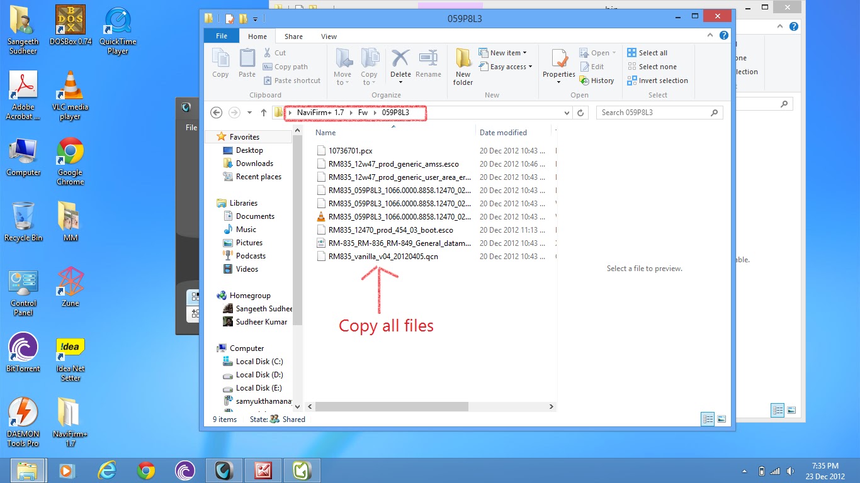
Task: Click the Properties icon in the title bar toolbar
Action: coord(229,18)
